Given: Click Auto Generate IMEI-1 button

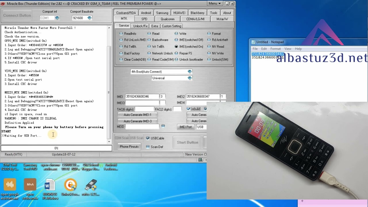Looking at the screenshot, I should point(137,115).
